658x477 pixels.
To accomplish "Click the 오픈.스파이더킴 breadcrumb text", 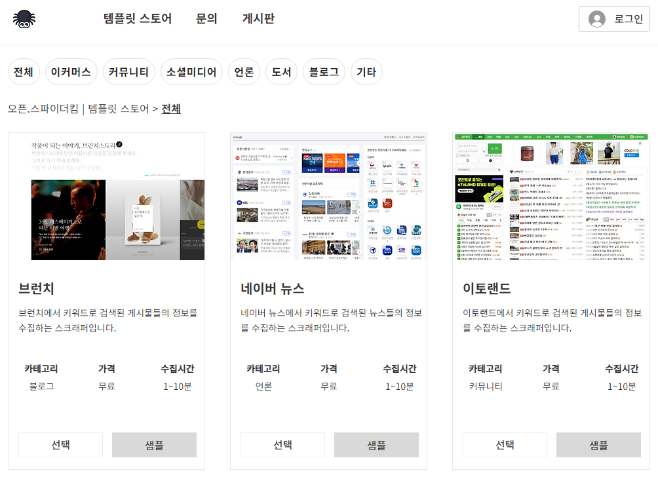I will pos(43,109).
